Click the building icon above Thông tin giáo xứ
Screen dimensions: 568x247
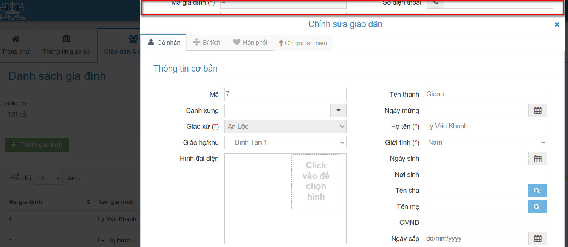click(66, 39)
